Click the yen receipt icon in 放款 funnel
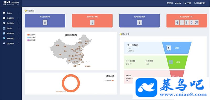 (x=169, y=48)
